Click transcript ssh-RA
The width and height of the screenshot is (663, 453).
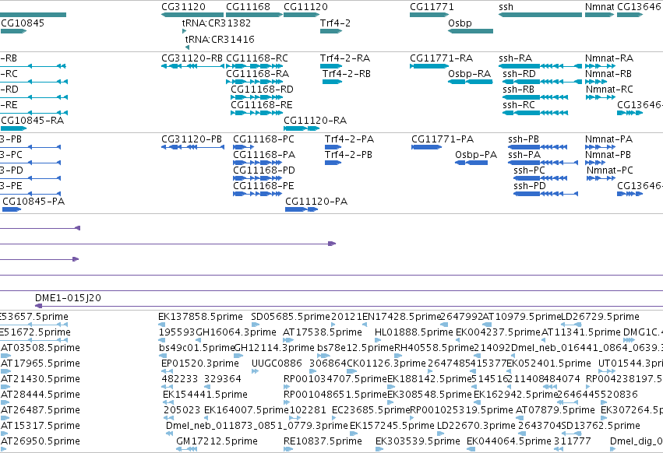[x=516, y=58]
